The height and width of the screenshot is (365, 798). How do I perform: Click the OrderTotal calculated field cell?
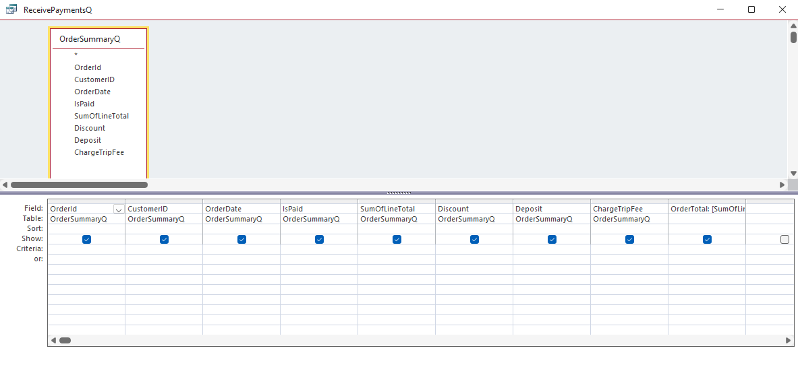pos(707,209)
